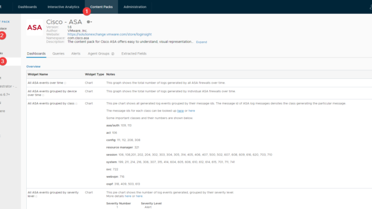The width and height of the screenshot is (372, 209).
Task: Open the Extracted Fields tab
Action: (x=134, y=53)
